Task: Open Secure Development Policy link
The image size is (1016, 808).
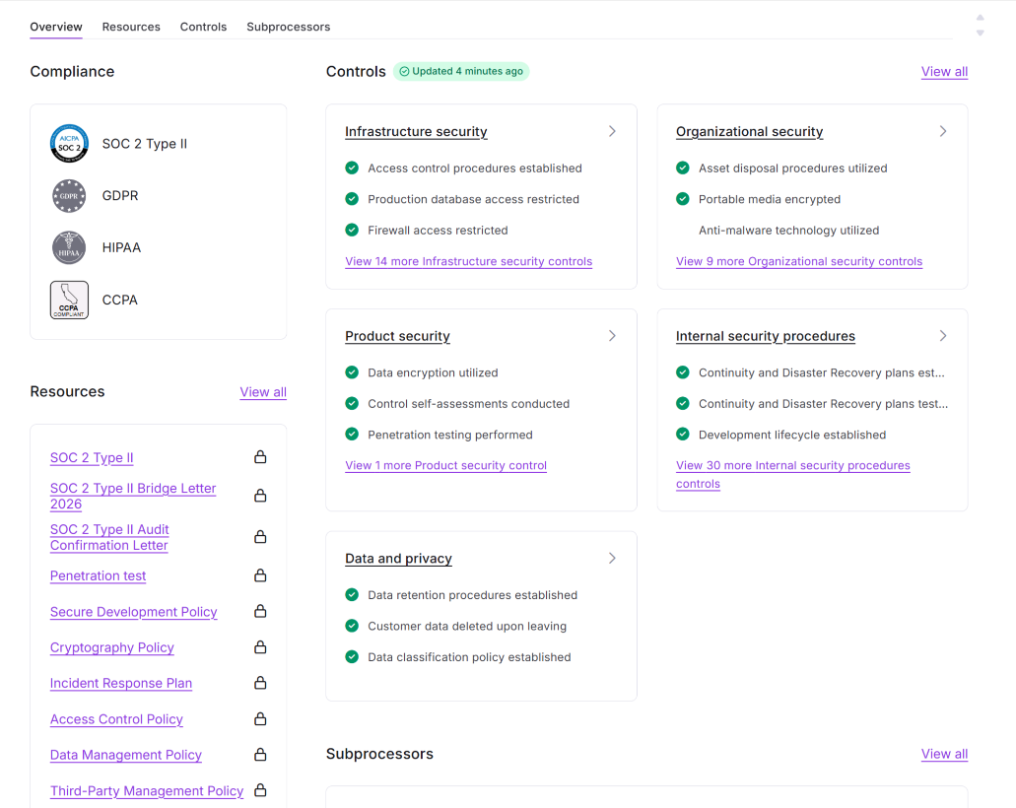Action: tap(133, 612)
